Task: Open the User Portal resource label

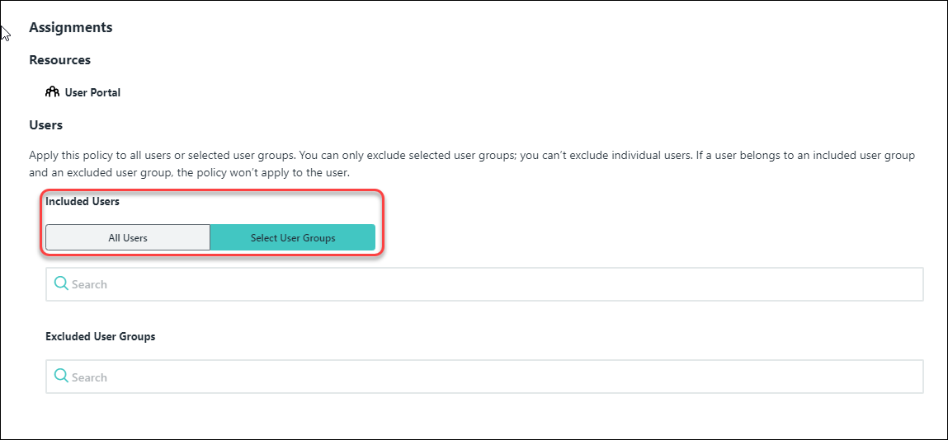Action: coord(92,92)
